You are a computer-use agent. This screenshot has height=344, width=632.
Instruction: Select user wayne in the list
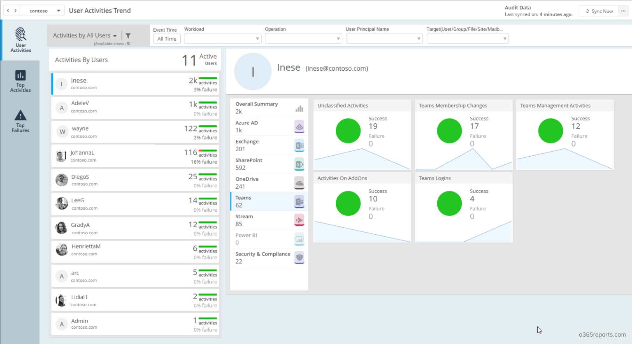click(135, 132)
